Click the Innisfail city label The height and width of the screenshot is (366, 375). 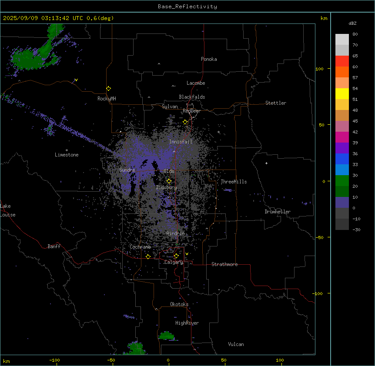(181, 142)
